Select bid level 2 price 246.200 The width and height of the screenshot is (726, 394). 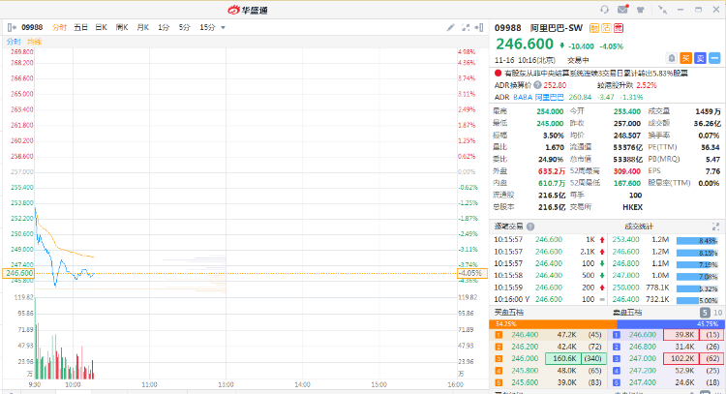point(525,347)
